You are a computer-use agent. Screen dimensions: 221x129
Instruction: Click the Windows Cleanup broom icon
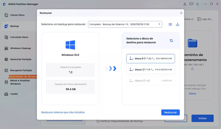coord(6,48)
